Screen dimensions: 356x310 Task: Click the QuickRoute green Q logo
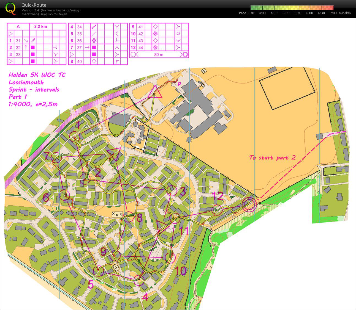11,8
